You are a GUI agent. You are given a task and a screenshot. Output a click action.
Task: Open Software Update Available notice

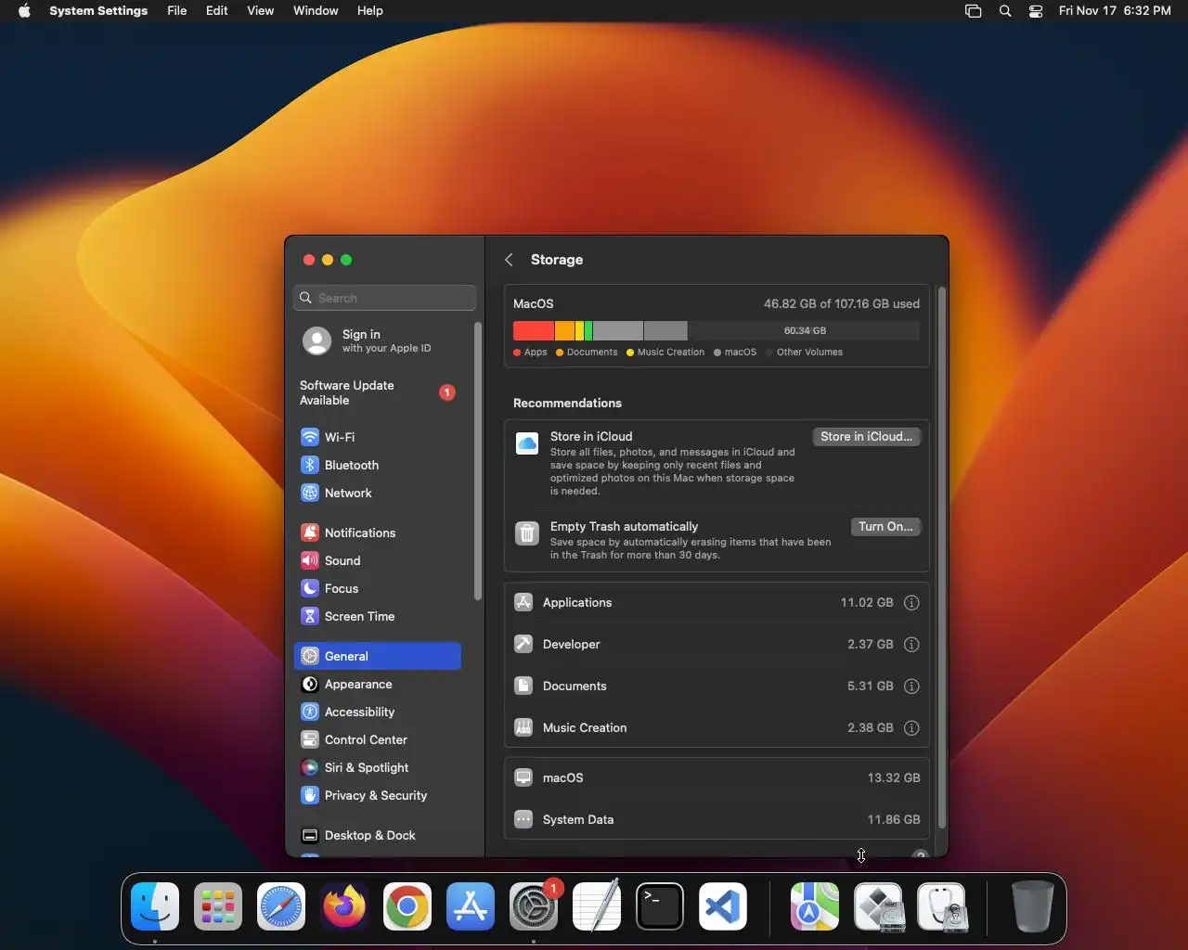pos(378,392)
